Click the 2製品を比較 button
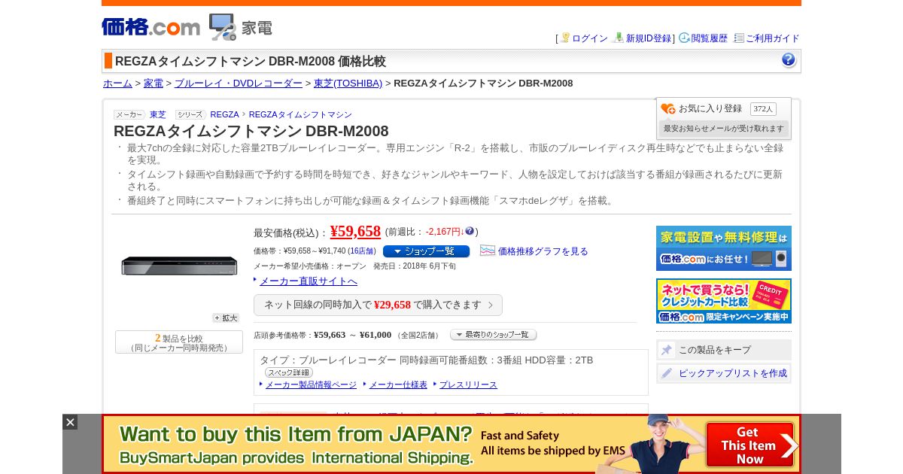This screenshot has height=474, width=903. (x=179, y=342)
